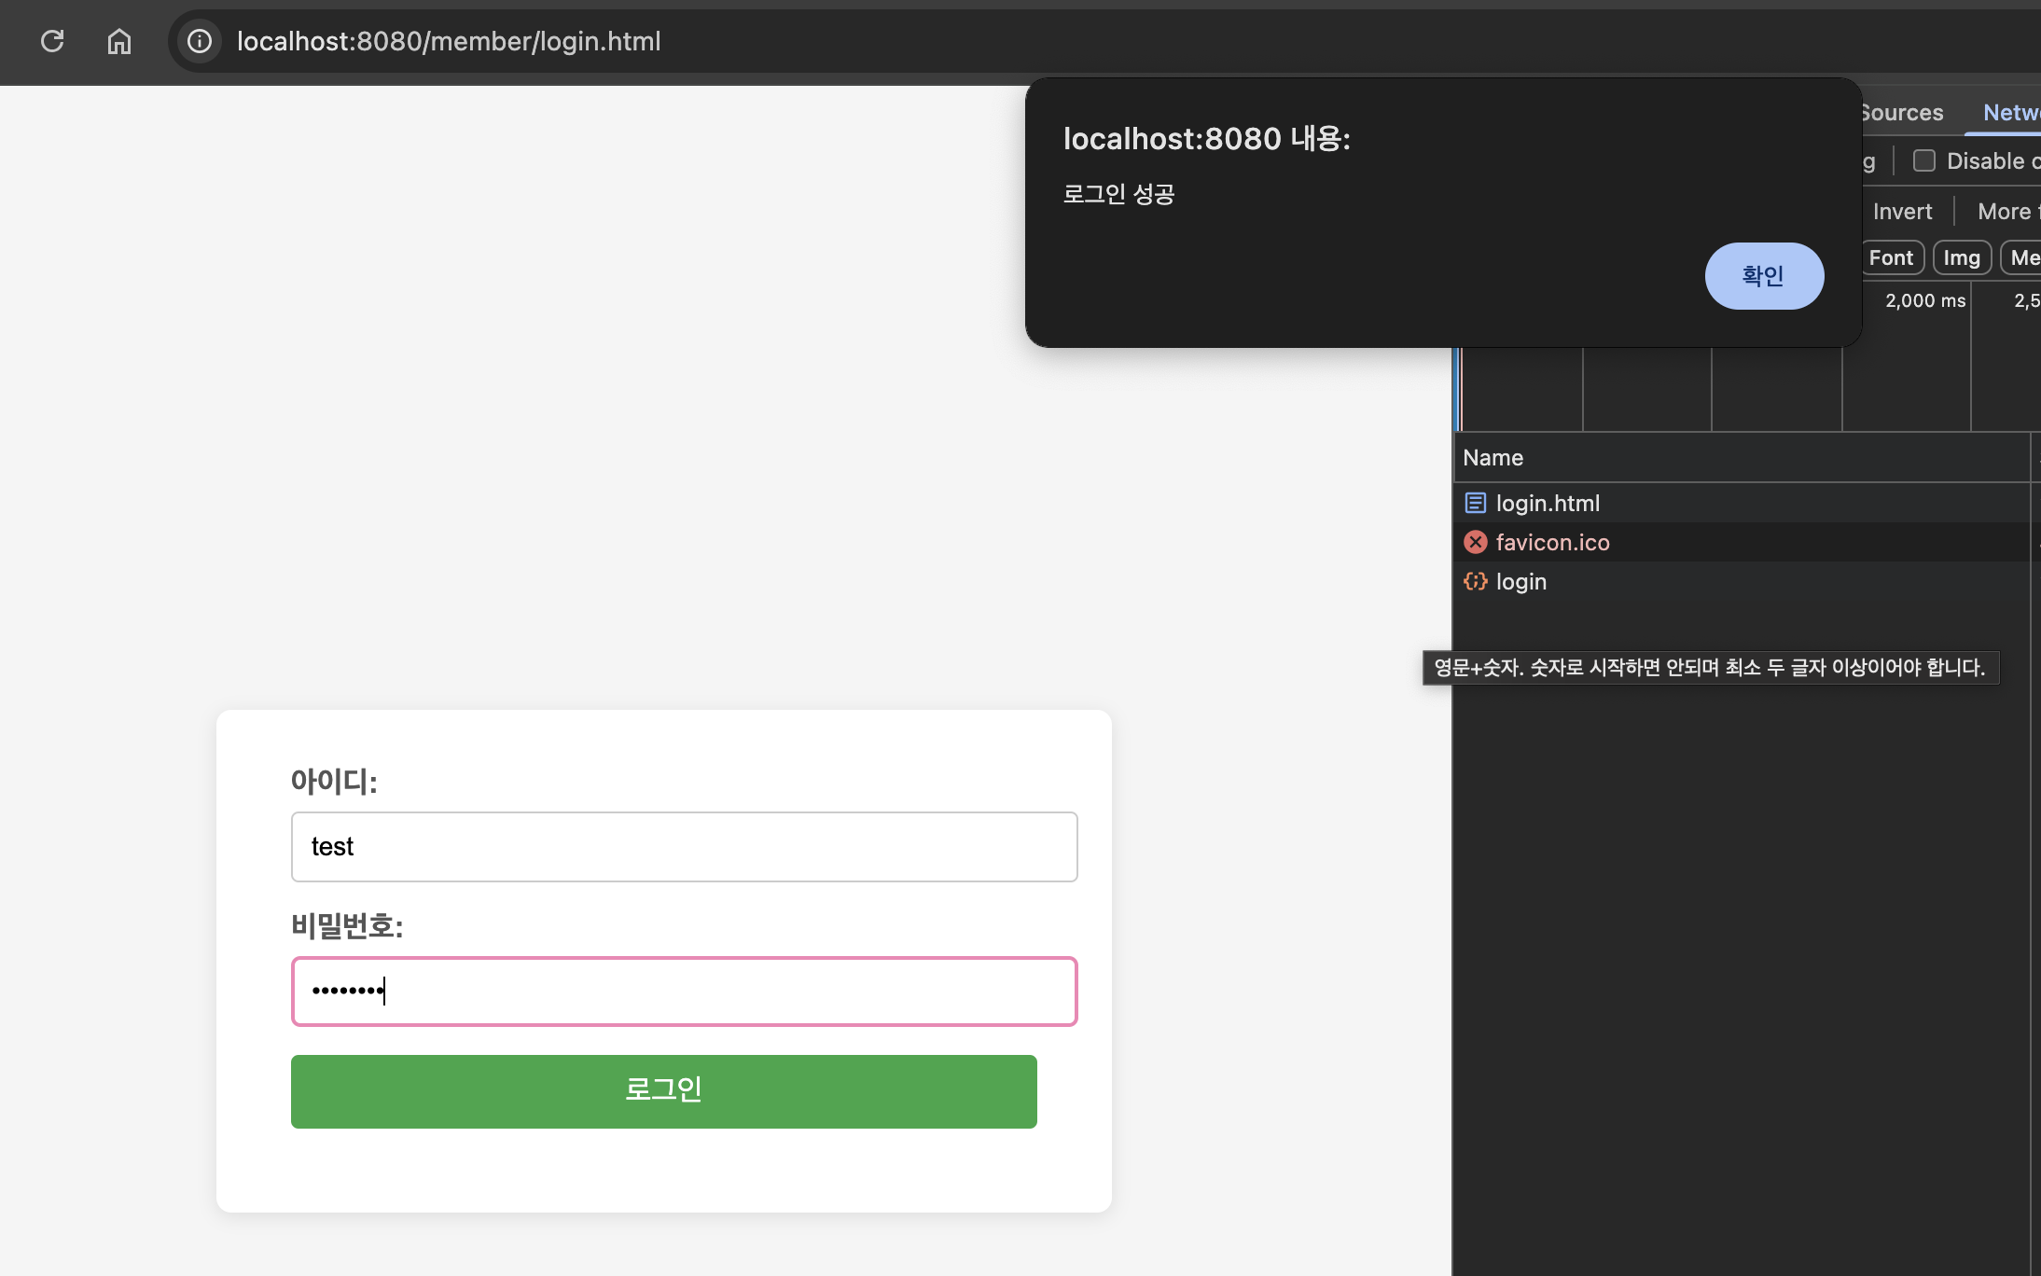2041x1276 pixels.
Task: Toggle the Disable cache checkbox
Action: pyautogui.click(x=1923, y=160)
